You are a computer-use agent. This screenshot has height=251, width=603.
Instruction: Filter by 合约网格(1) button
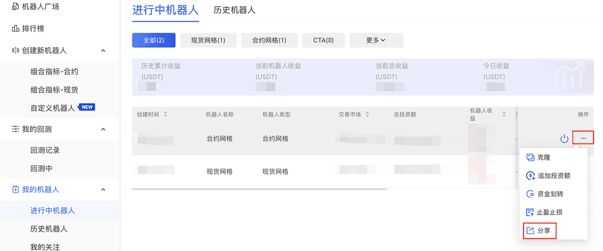269,40
